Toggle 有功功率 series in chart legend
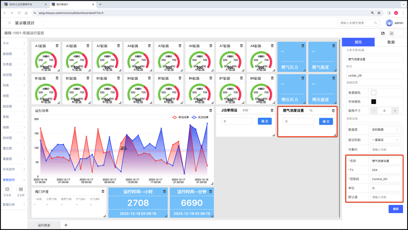The width and height of the screenshot is (408, 230). (x=181, y=117)
